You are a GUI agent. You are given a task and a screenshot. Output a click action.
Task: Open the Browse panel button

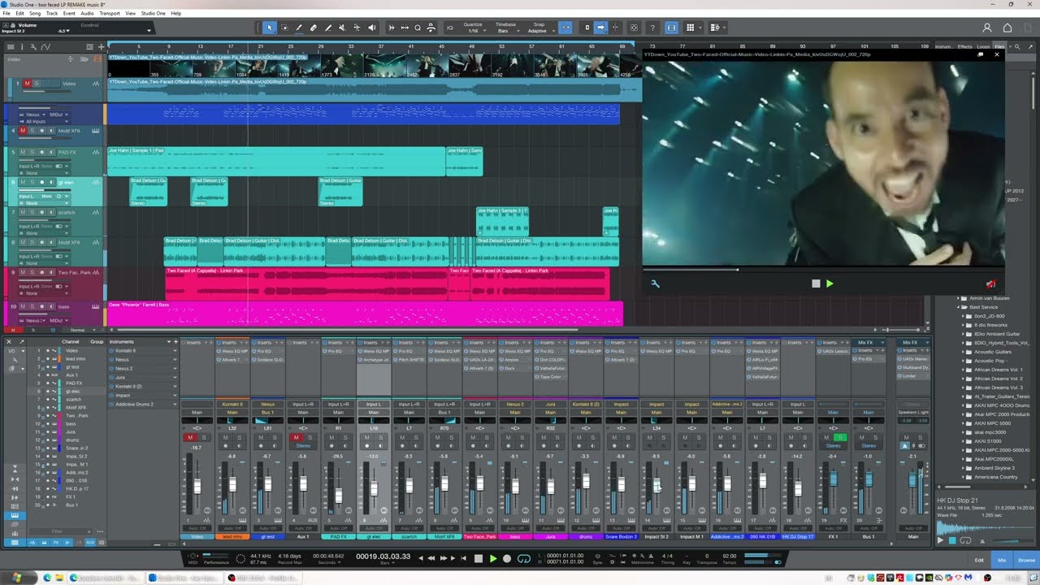[x=1026, y=560]
